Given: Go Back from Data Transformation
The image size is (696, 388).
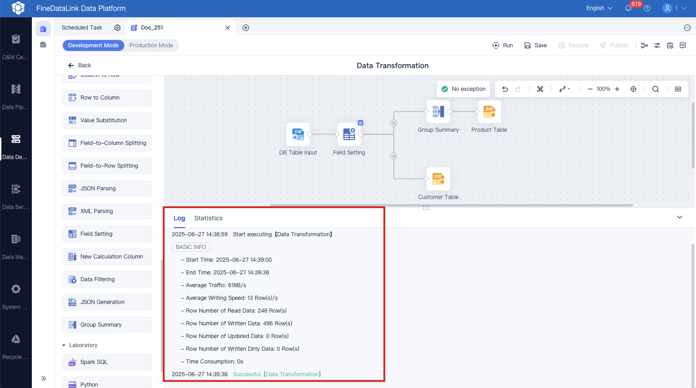Looking at the screenshot, I should (x=80, y=65).
